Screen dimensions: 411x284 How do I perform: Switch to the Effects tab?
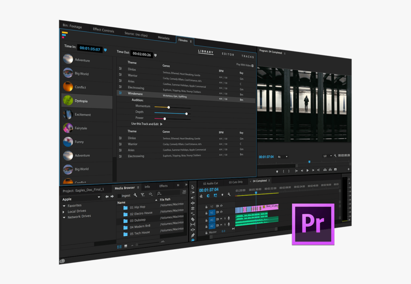point(163,186)
